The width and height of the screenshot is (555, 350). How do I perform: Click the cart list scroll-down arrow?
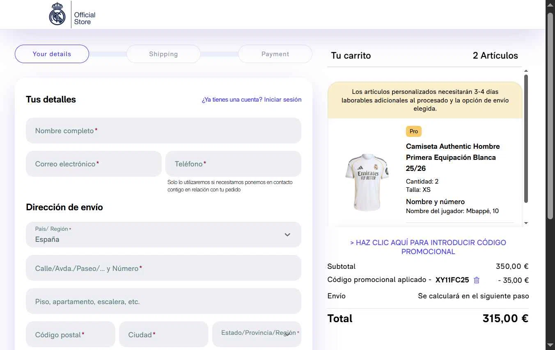[526, 223]
